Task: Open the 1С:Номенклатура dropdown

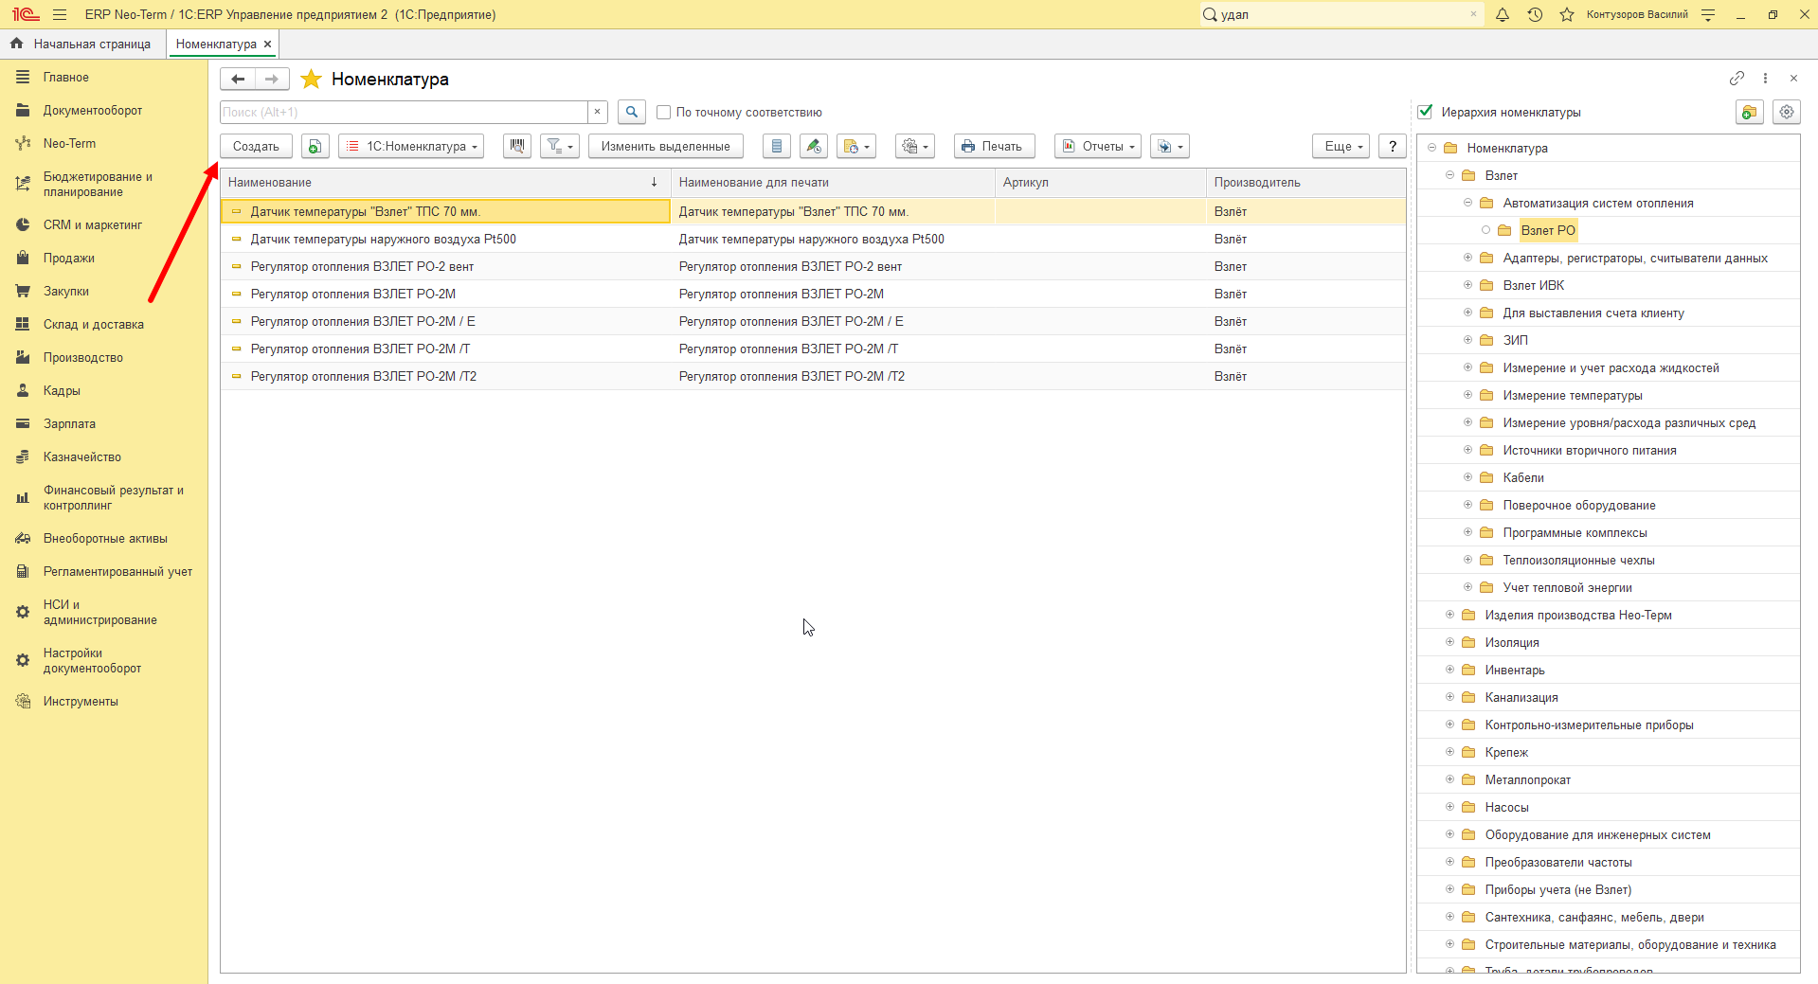Action: pyautogui.click(x=411, y=147)
